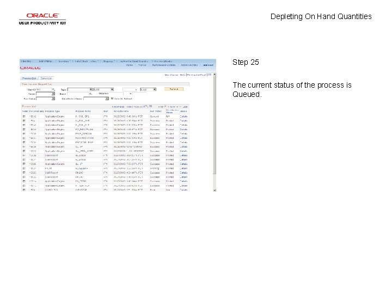Click the scrollbar up arrow
The image size is (392, 294).
[x=215, y=75]
